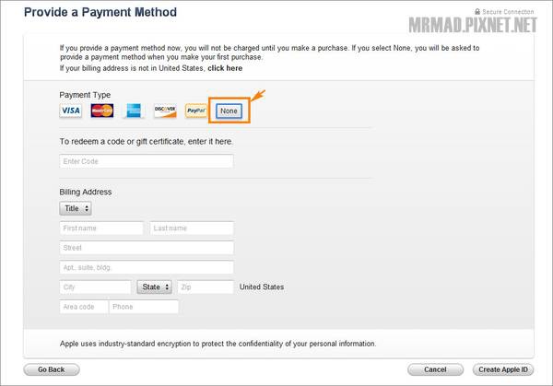Choose PayPal as payment type
This screenshot has height=386, width=553.
[196, 111]
